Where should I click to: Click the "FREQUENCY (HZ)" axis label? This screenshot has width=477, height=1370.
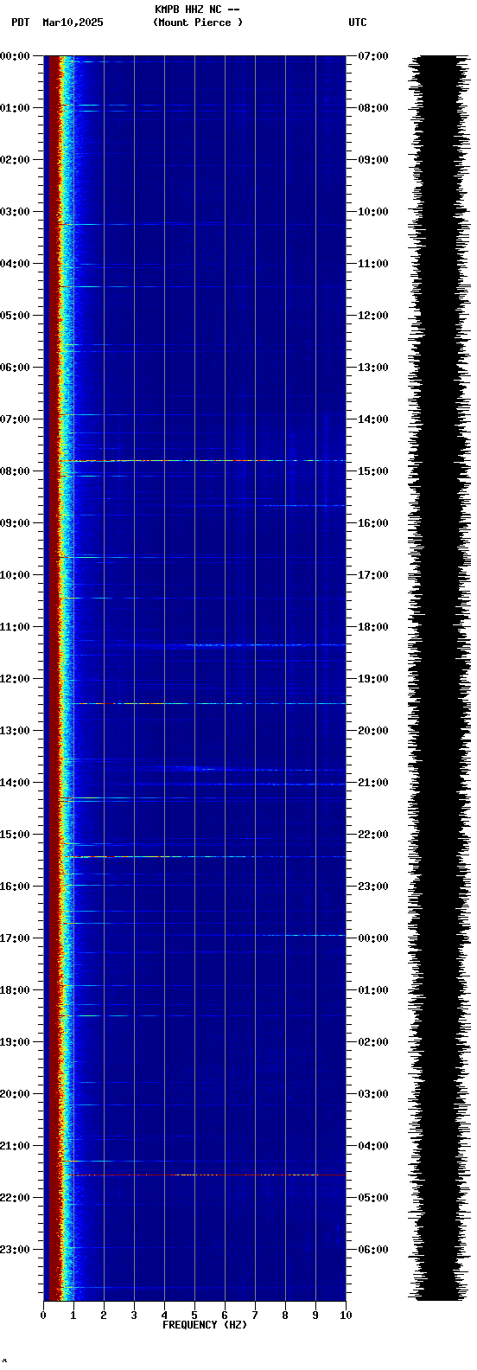pyautogui.click(x=205, y=1325)
